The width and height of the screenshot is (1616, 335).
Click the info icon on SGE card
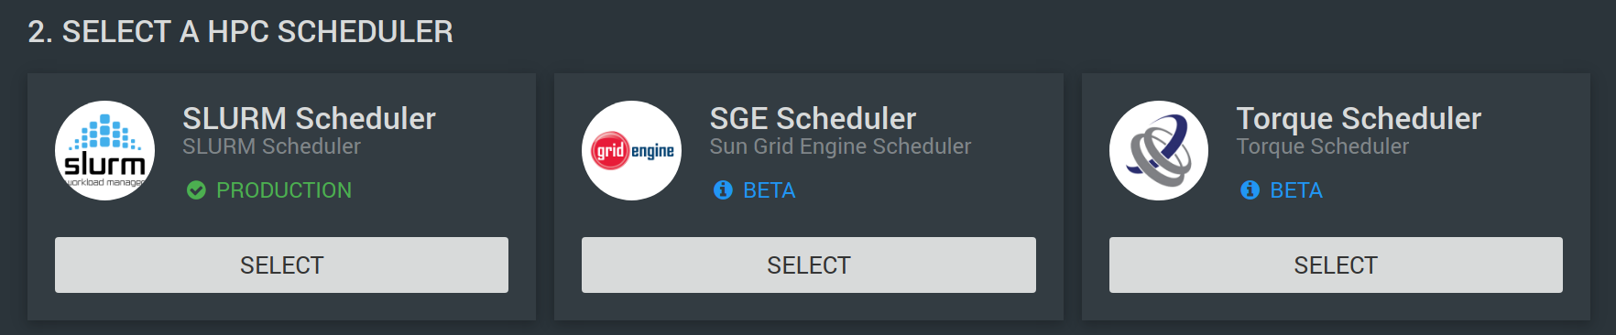coord(723,190)
